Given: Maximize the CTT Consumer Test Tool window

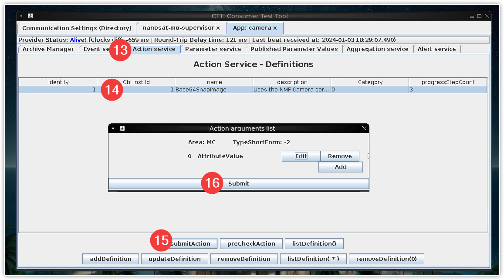Looking at the screenshot, I should coord(479,16).
